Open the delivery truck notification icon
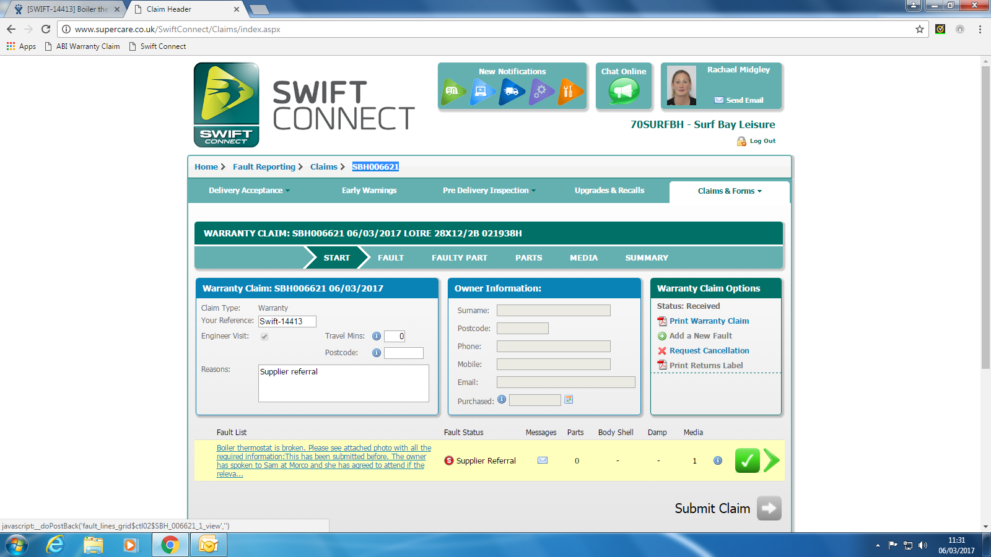The width and height of the screenshot is (991, 557). [512, 92]
